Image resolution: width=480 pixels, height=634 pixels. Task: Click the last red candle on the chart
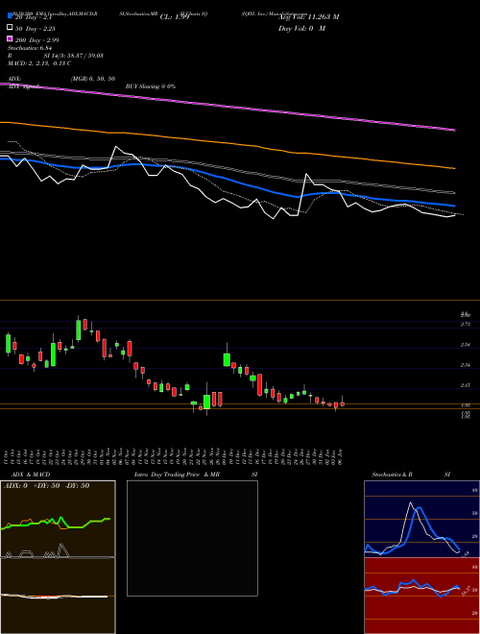[x=343, y=403]
